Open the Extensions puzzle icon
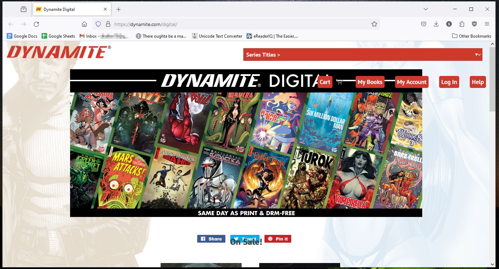The image size is (499, 269). [462, 24]
